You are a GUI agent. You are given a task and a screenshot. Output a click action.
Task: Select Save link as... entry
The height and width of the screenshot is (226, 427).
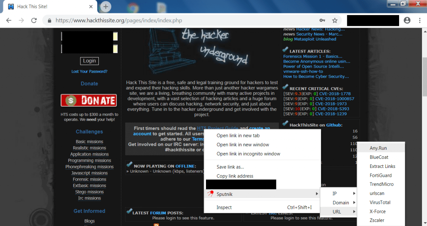pyautogui.click(x=230, y=167)
